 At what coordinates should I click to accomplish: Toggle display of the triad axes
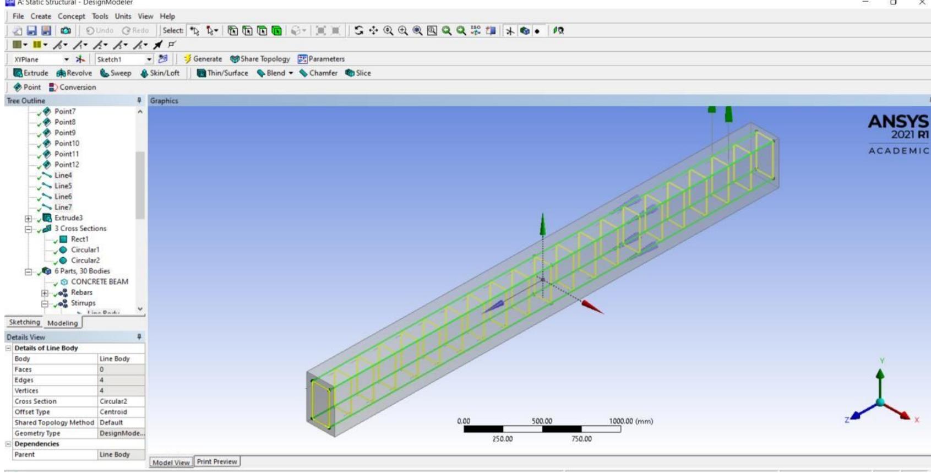coord(510,30)
